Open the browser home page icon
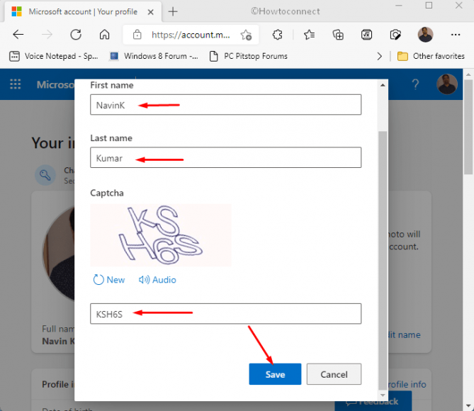Screen dimensions: 474x411 [x=104, y=35]
